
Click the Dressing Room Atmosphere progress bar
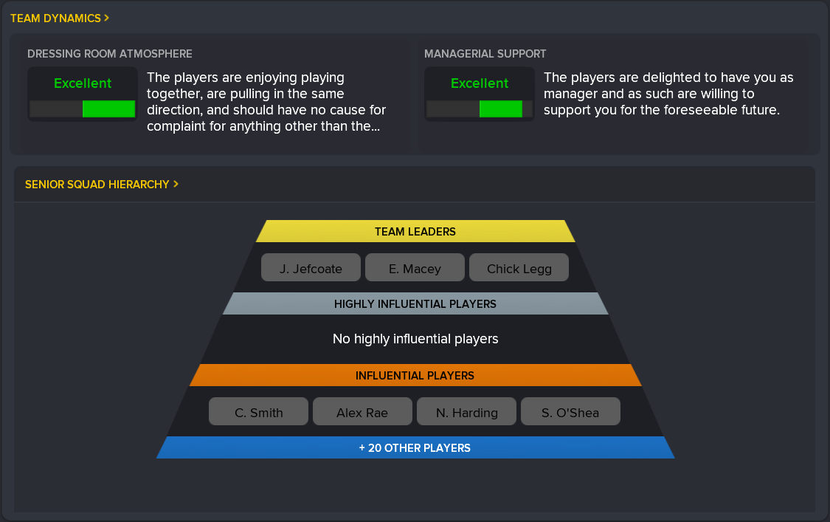83,109
